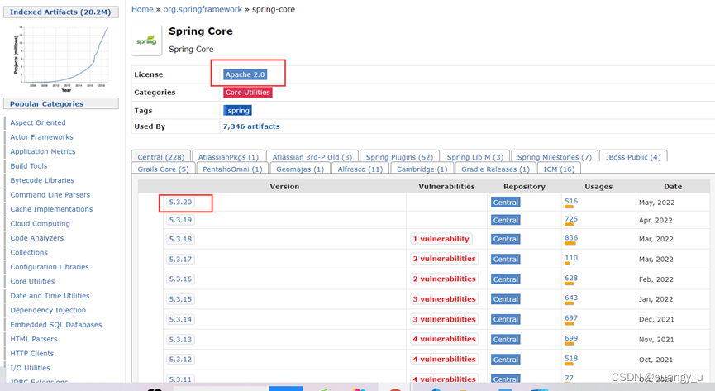The height and width of the screenshot is (391, 715).
Task: Switch to Atlassian 3rd-P Old (3) tab
Action: coord(312,156)
